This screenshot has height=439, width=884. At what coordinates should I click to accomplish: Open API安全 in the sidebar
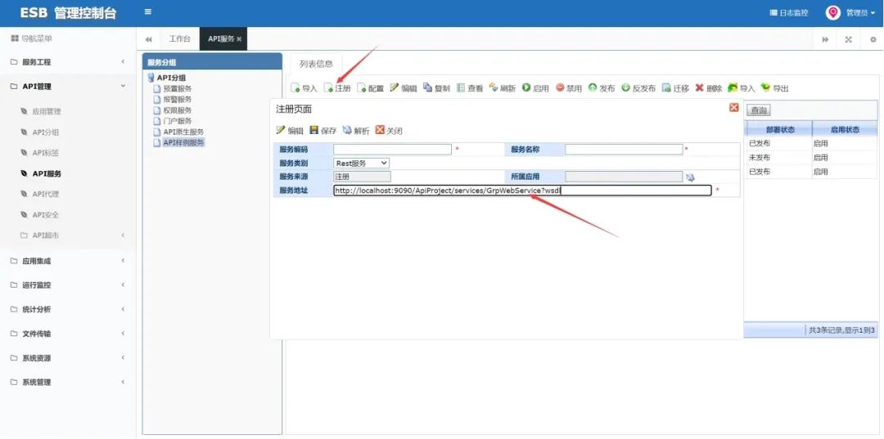tap(45, 215)
